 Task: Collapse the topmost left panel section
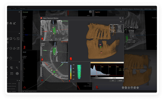[19, 12]
